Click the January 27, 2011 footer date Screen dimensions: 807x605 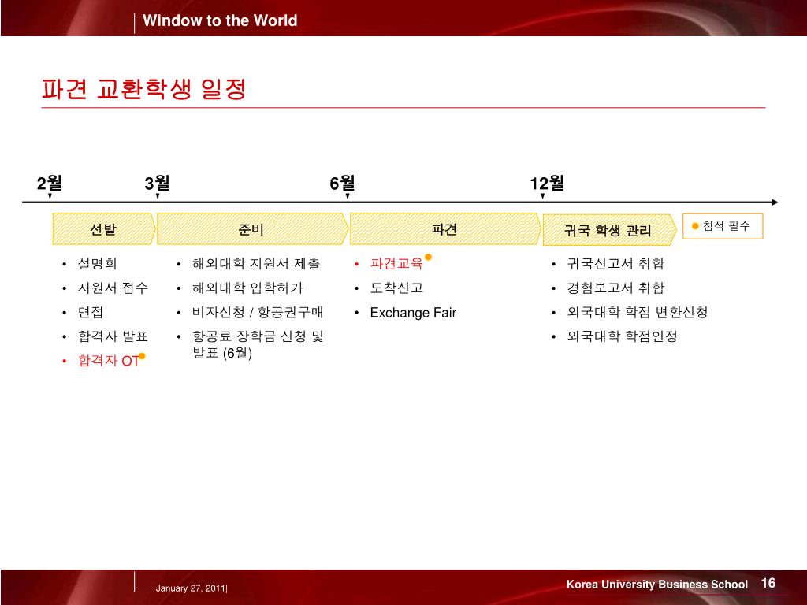pyautogui.click(x=192, y=588)
